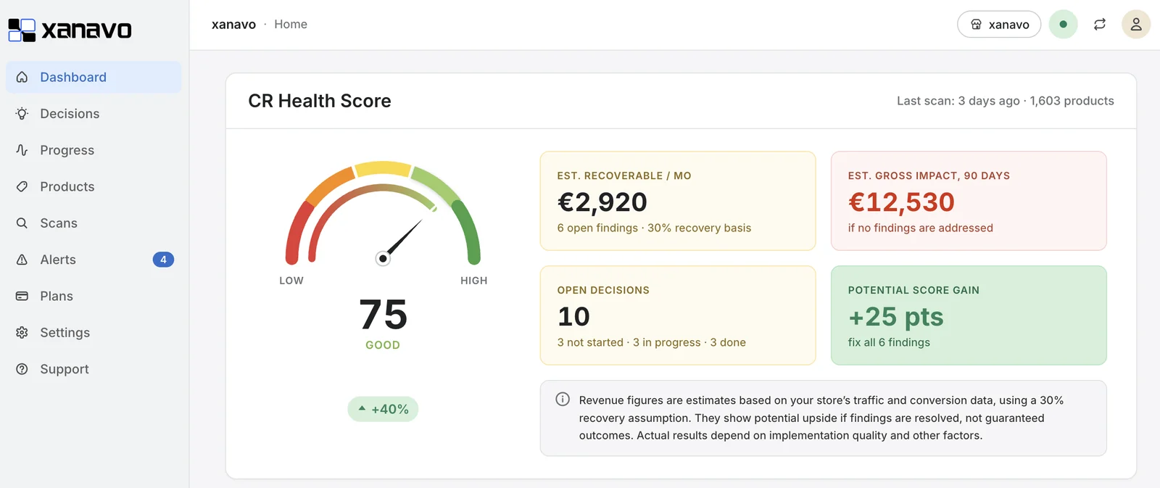Navigate to Scans
The image size is (1160, 488).
click(x=94, y=223)
